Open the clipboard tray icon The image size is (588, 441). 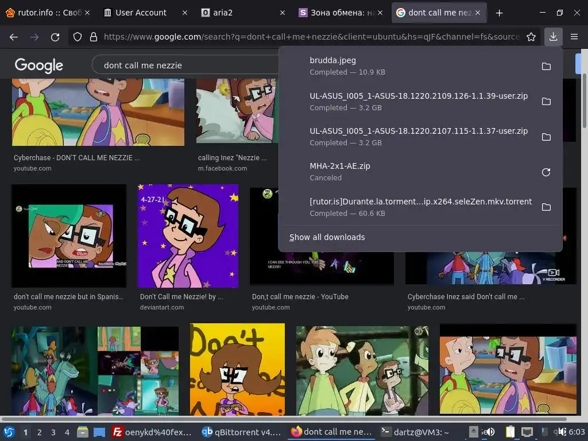(510, 432)
